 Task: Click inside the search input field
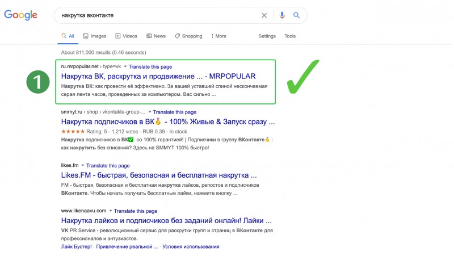pyautogui.click(x=159, y=15)
